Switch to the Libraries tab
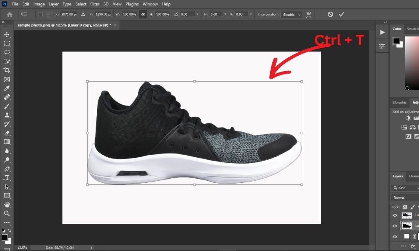This screenshot has width=419, height=251. coord(399,102)
